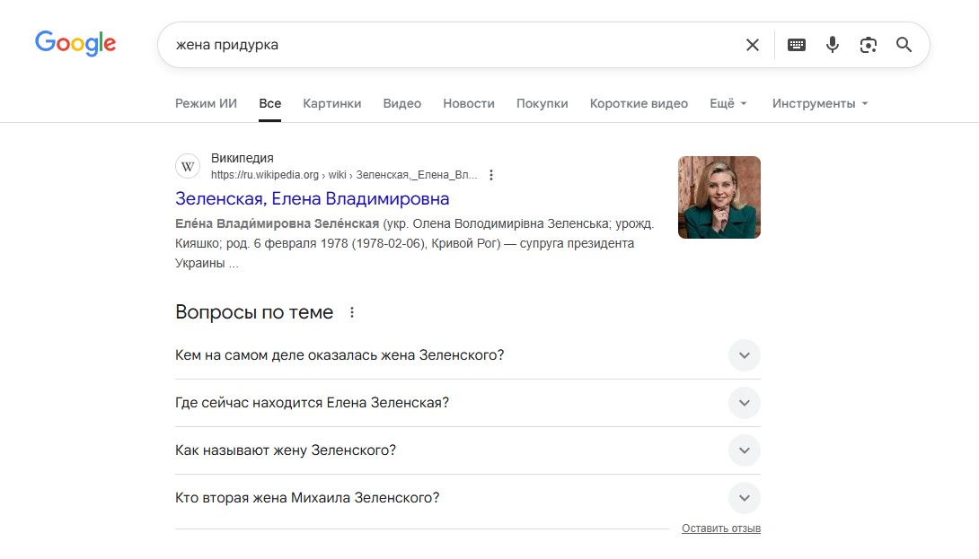Screen dimensions: 979x559
Task: Open the result thumbnail photo
Action: [x=719, y=197]
